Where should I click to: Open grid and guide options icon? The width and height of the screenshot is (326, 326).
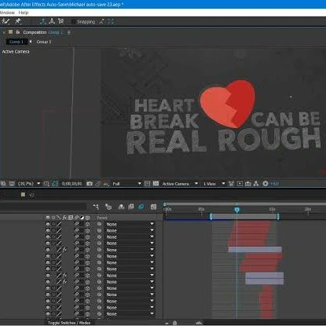click(46, 184)
